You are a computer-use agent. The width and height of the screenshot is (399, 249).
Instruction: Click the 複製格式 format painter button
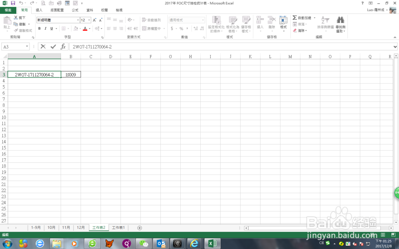pyautogui.click(x=23, y=31)
